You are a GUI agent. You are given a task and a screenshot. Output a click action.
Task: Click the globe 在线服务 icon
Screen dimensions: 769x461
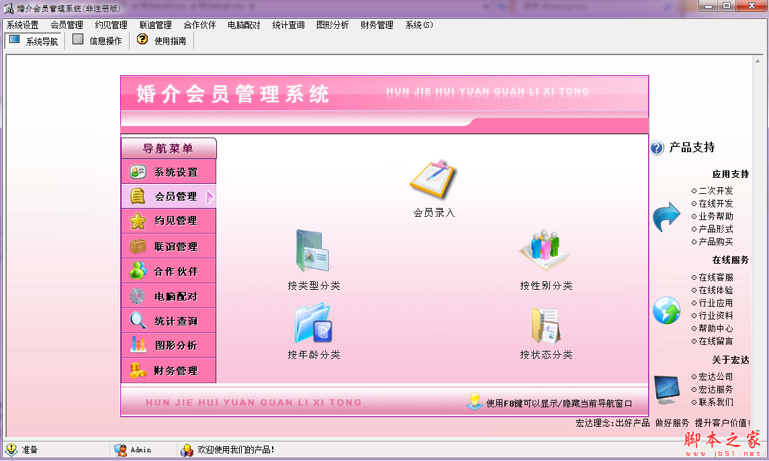666,310
